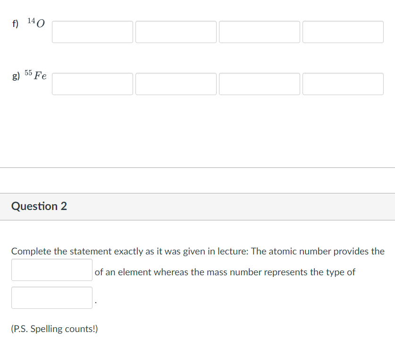Click the second answer box for ⁵⁵Fe
The image size is (395, 350).
coord(176,84)
